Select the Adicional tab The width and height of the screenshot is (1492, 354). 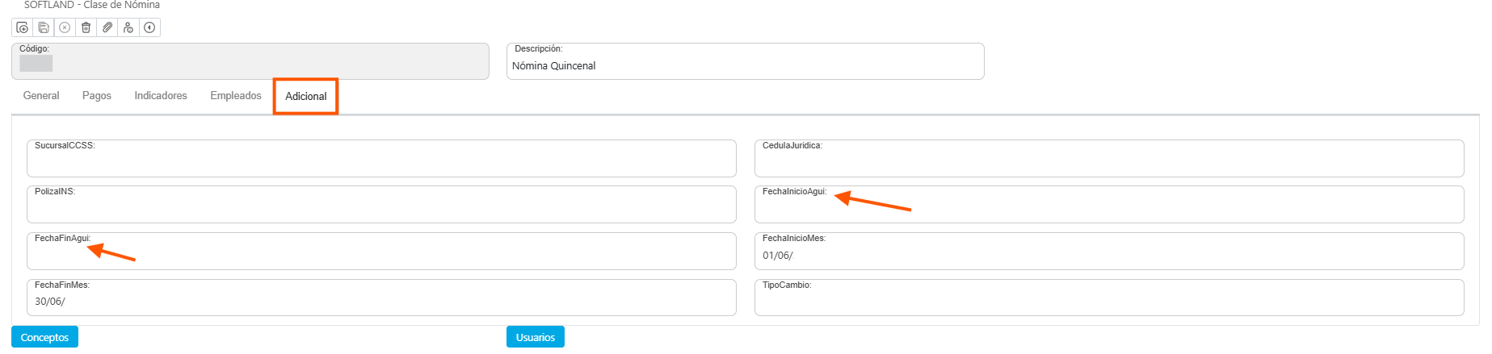(x=306, y=97)
